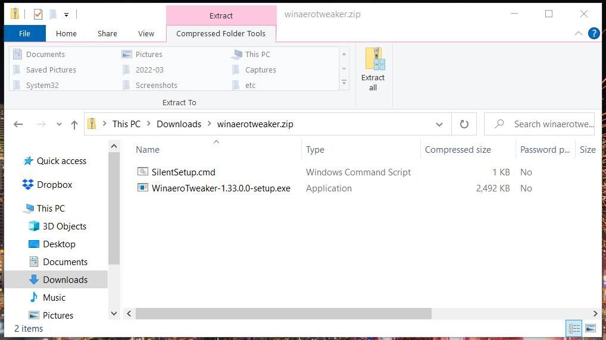Expand the chevron after Downloads breadcrumb
The width and height of the screenshot is (606, 340).
tap(209, 124)
